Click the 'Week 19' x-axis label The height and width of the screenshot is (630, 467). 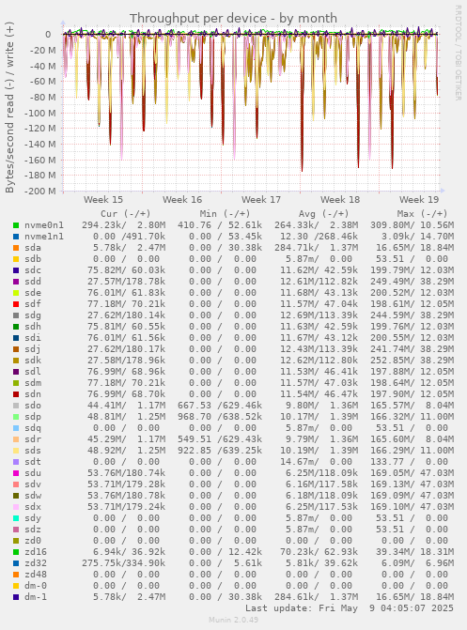pos(419,200)
